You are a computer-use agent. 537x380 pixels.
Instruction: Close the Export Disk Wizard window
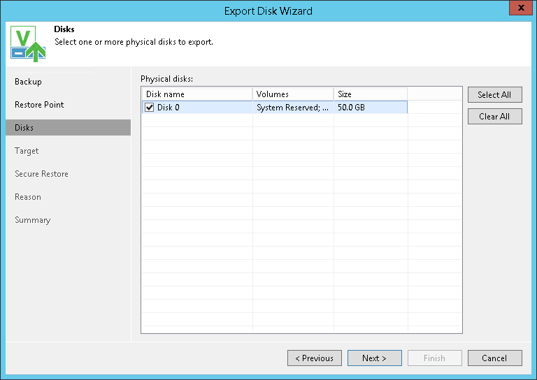click(x=521, y=8)
